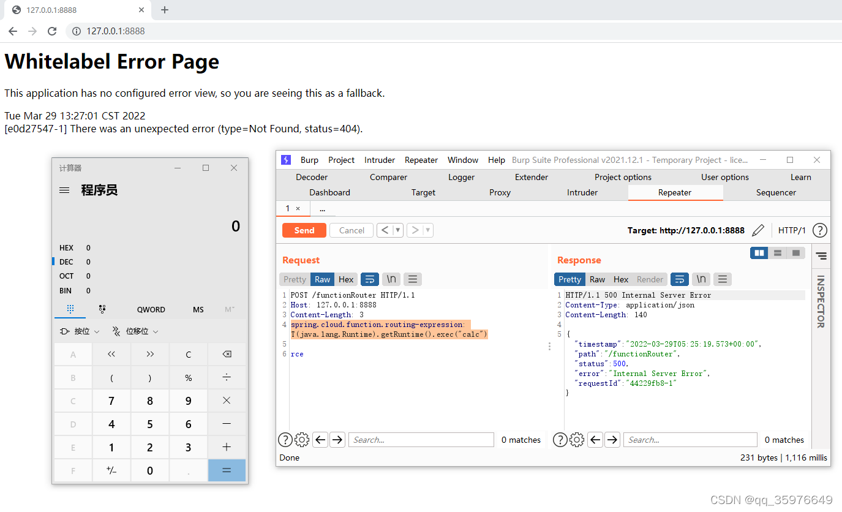Switch Request view to Pretty

point(295,279)
